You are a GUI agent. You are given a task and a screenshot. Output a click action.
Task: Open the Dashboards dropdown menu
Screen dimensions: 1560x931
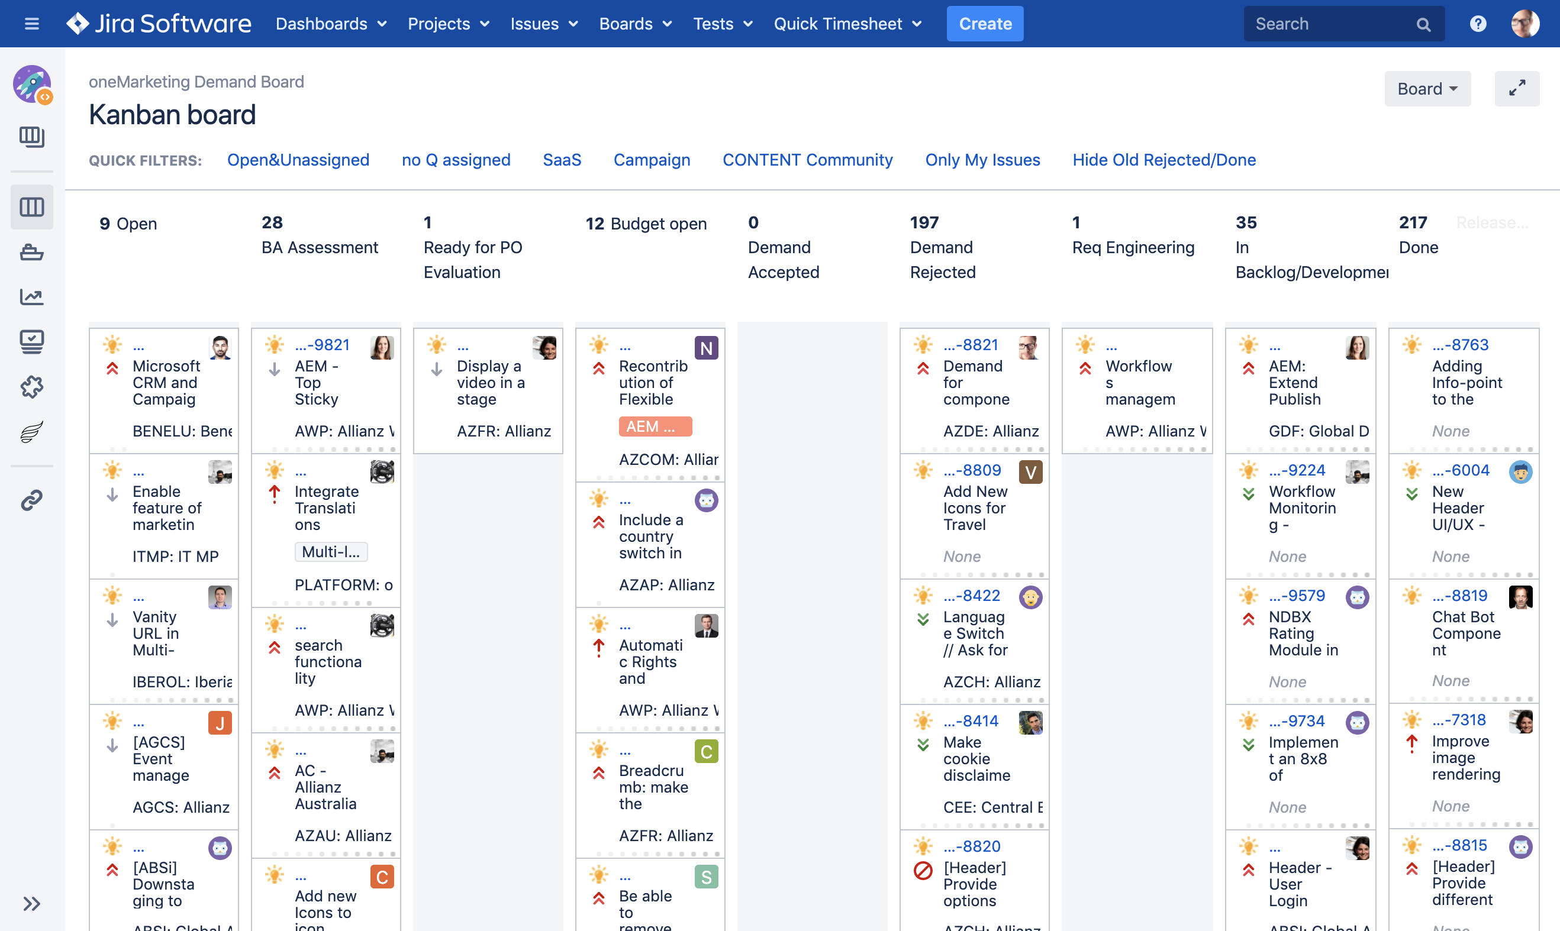tap(331, 24)
